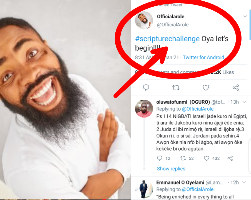Click the #scripturechallenge hashtag
Image resolution: width=251 pixels, height=200 pixels.
click(167, 39)
